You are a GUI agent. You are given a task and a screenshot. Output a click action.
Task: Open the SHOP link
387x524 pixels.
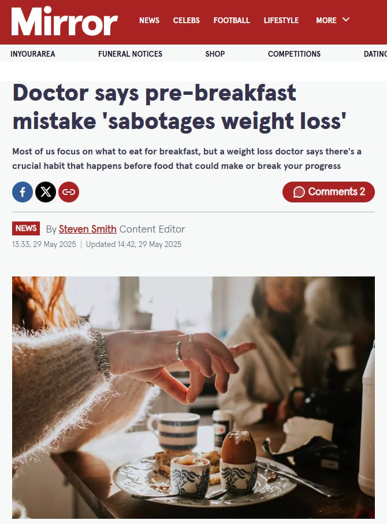[x=215, y=54]
